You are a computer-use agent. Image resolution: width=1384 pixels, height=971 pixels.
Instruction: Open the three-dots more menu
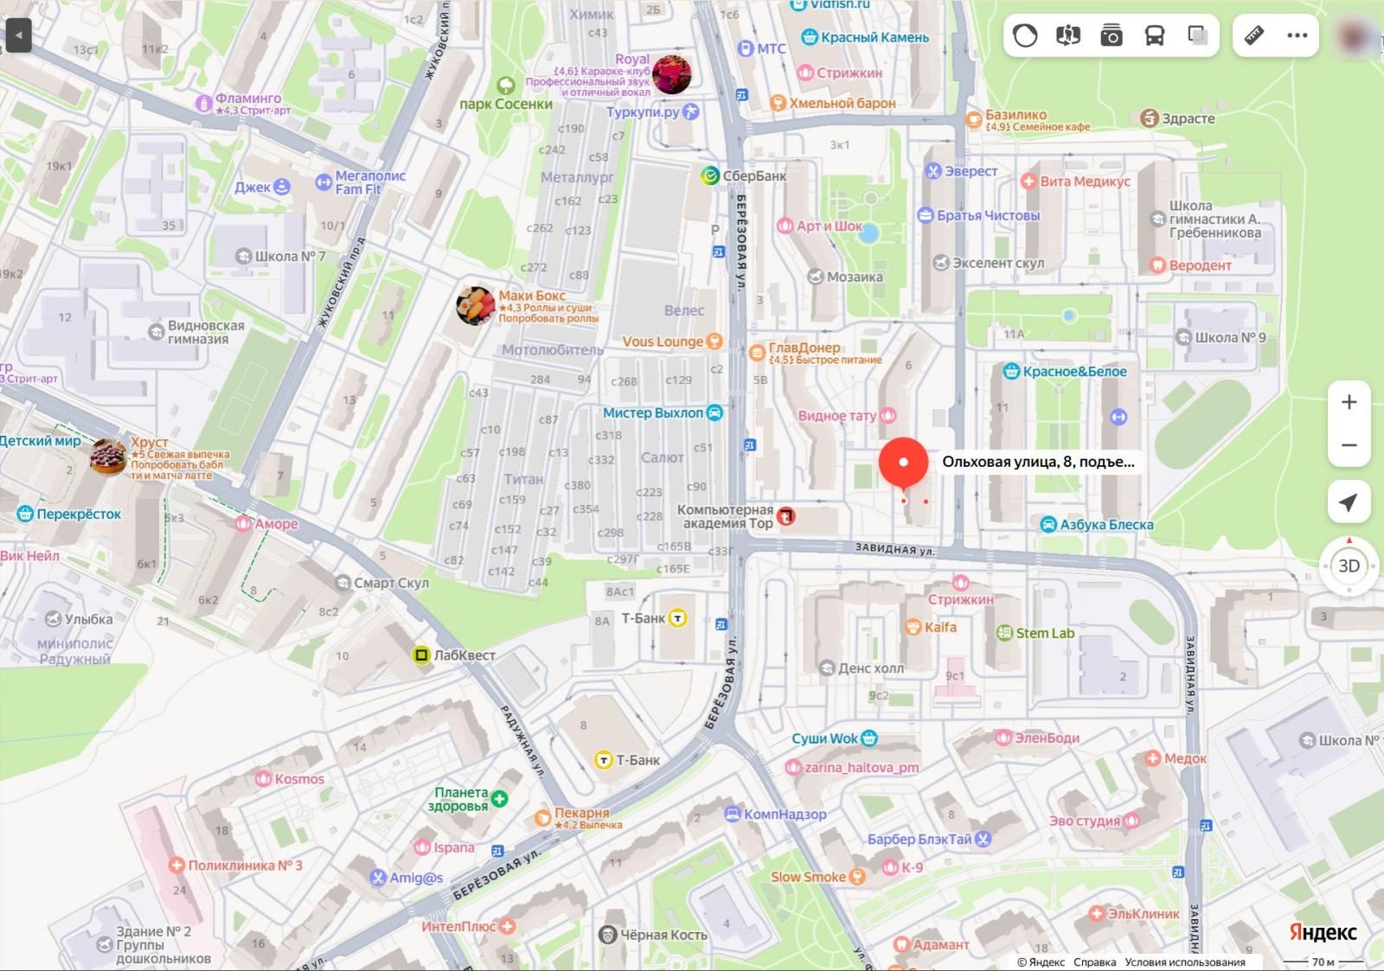click(x=1297, y=35)
